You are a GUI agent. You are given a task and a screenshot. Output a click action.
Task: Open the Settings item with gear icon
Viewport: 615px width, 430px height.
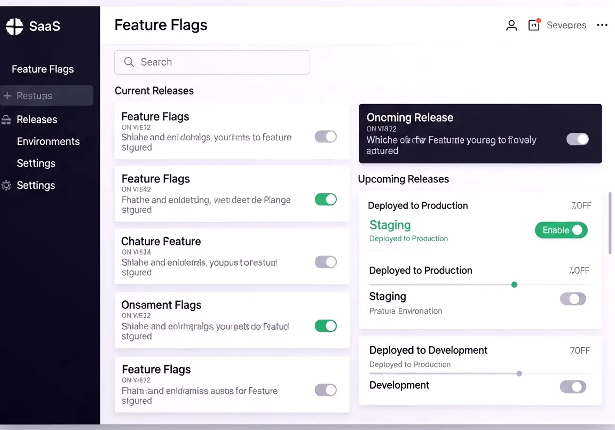36,186
